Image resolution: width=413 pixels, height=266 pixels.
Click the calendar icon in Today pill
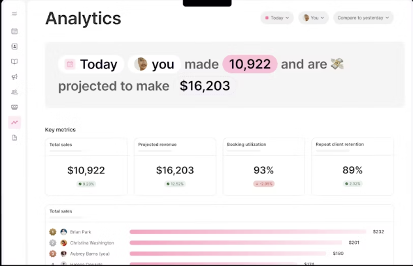(69, 65)
